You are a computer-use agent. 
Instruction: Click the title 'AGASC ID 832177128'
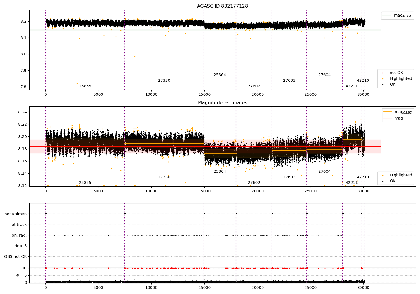point(222,6)
